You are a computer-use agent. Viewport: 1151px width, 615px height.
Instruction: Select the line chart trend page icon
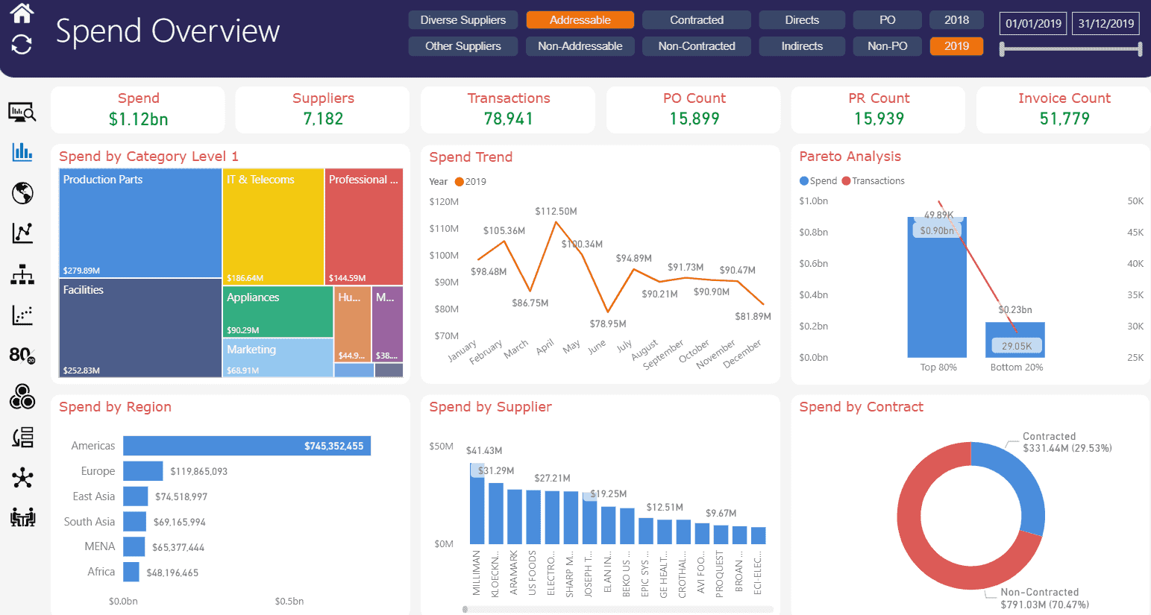pyautogui.click(x=22, y=233)
